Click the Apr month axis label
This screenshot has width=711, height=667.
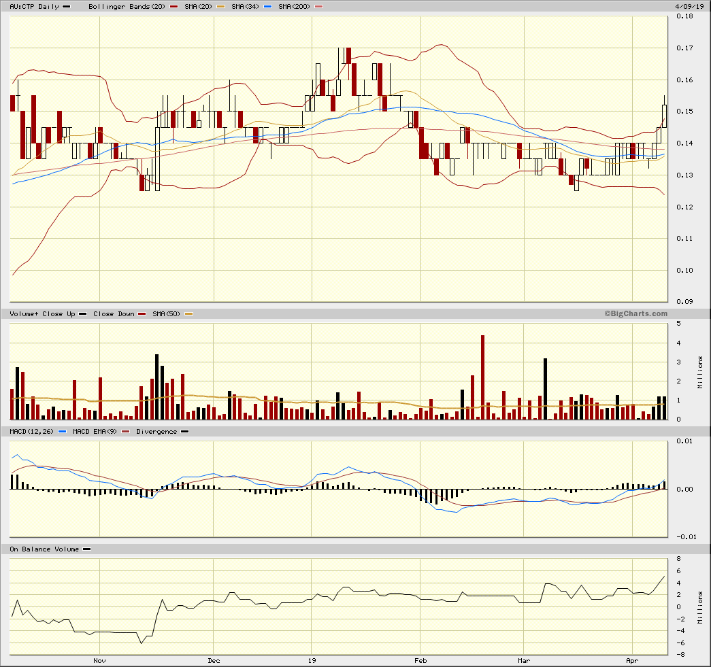(x=632, y=661)
